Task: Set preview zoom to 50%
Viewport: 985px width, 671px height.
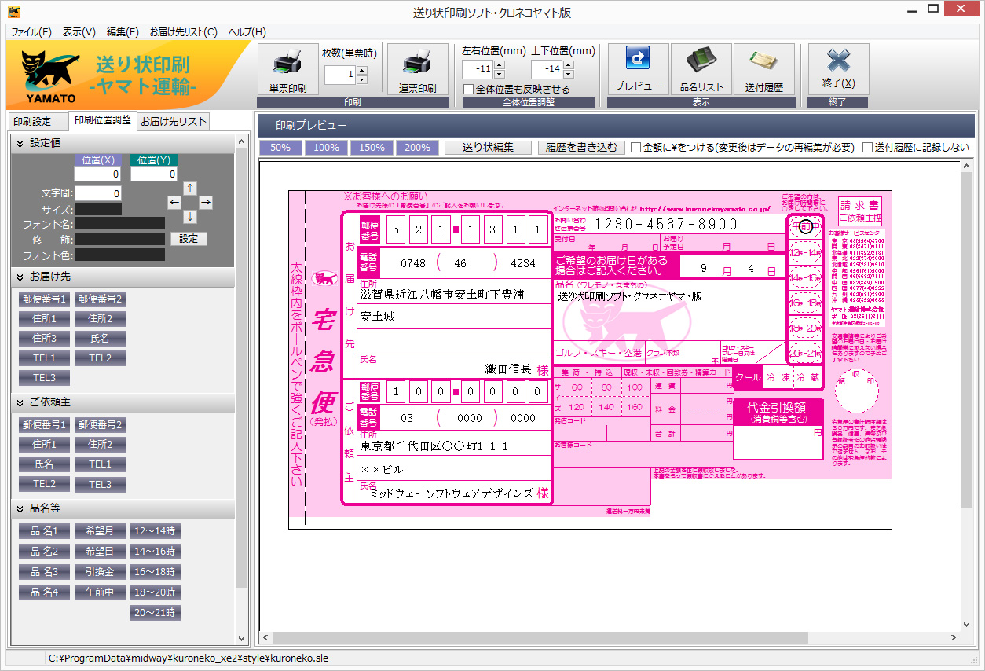Action: pos(281,148)
